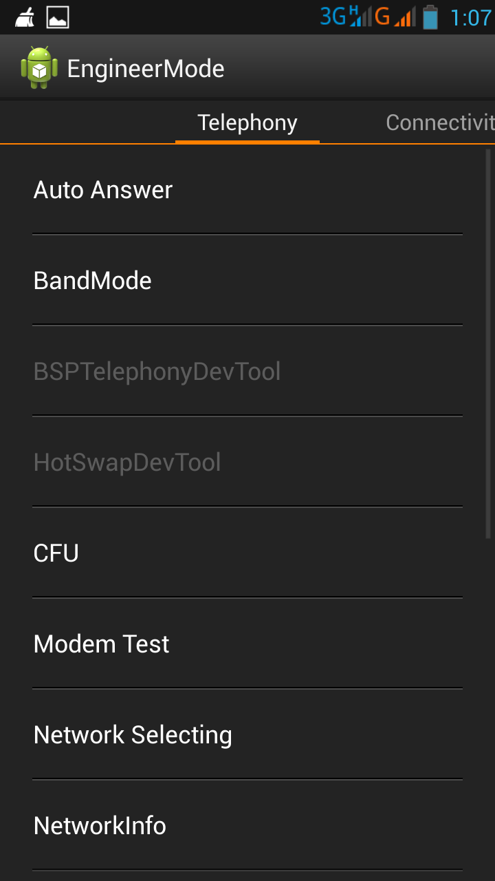The image size is (495, 881).
Task: Tap the blue signal strength bars
Action: click(360, 17)
